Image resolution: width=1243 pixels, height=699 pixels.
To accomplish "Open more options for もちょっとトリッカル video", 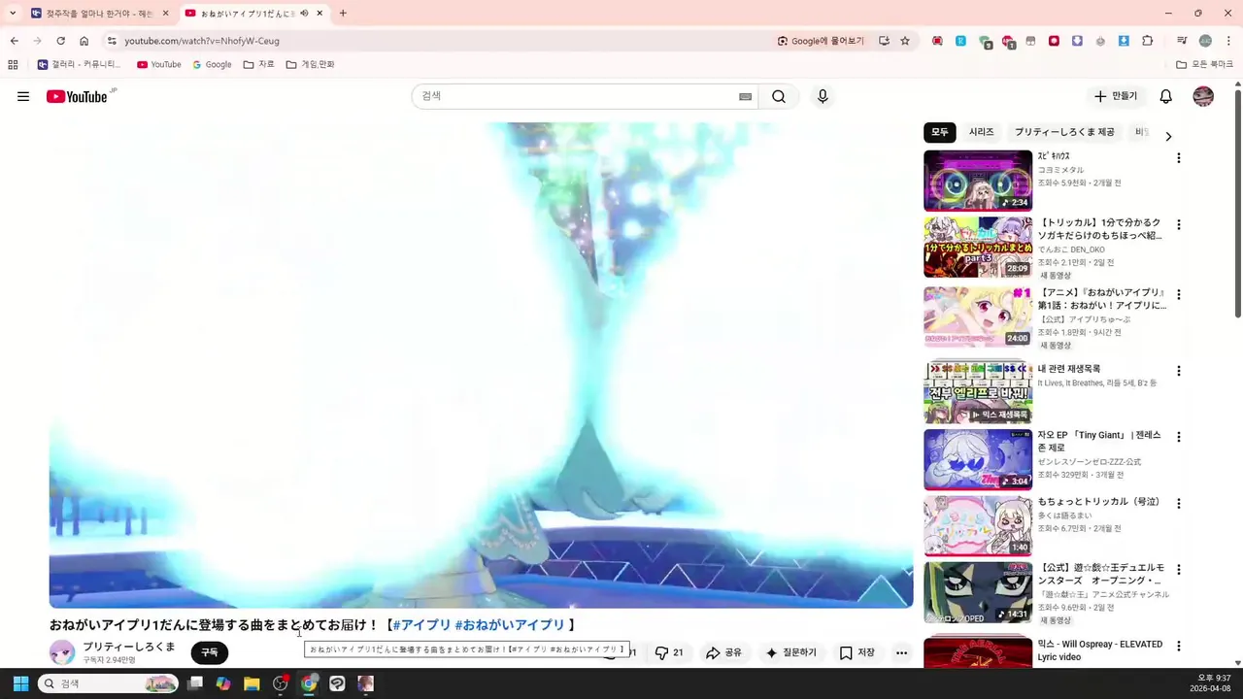I will (1179, 504).
